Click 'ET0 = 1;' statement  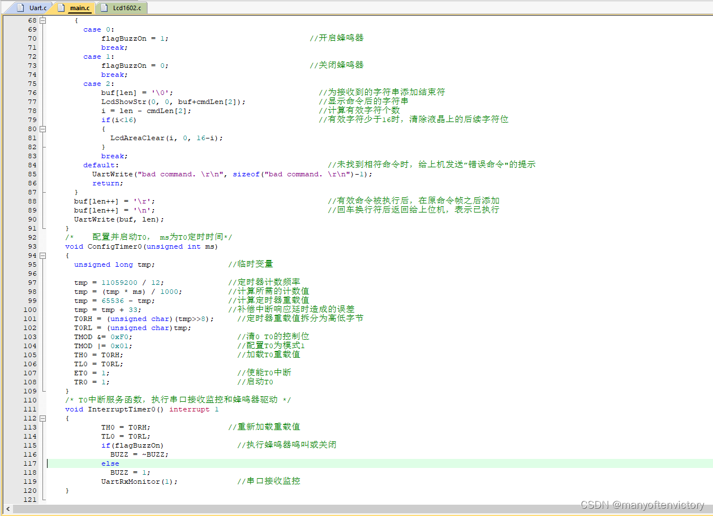pyautogui.click(x=92, y=373)
